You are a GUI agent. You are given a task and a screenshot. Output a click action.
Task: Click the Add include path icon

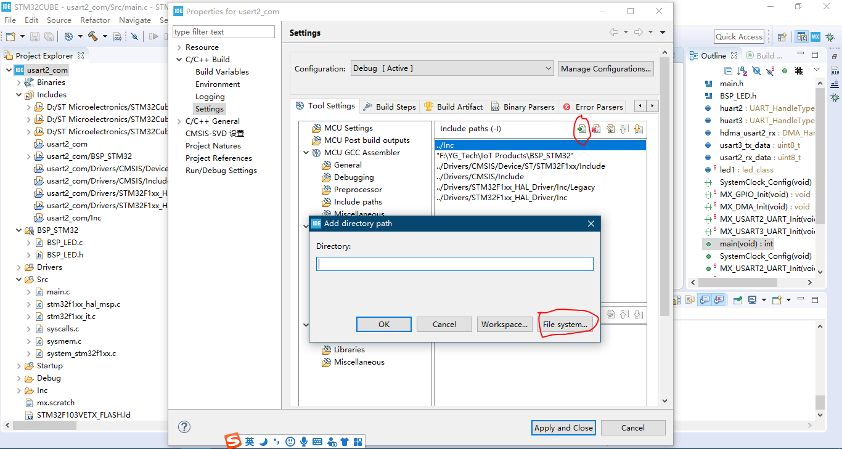[581, 129]
